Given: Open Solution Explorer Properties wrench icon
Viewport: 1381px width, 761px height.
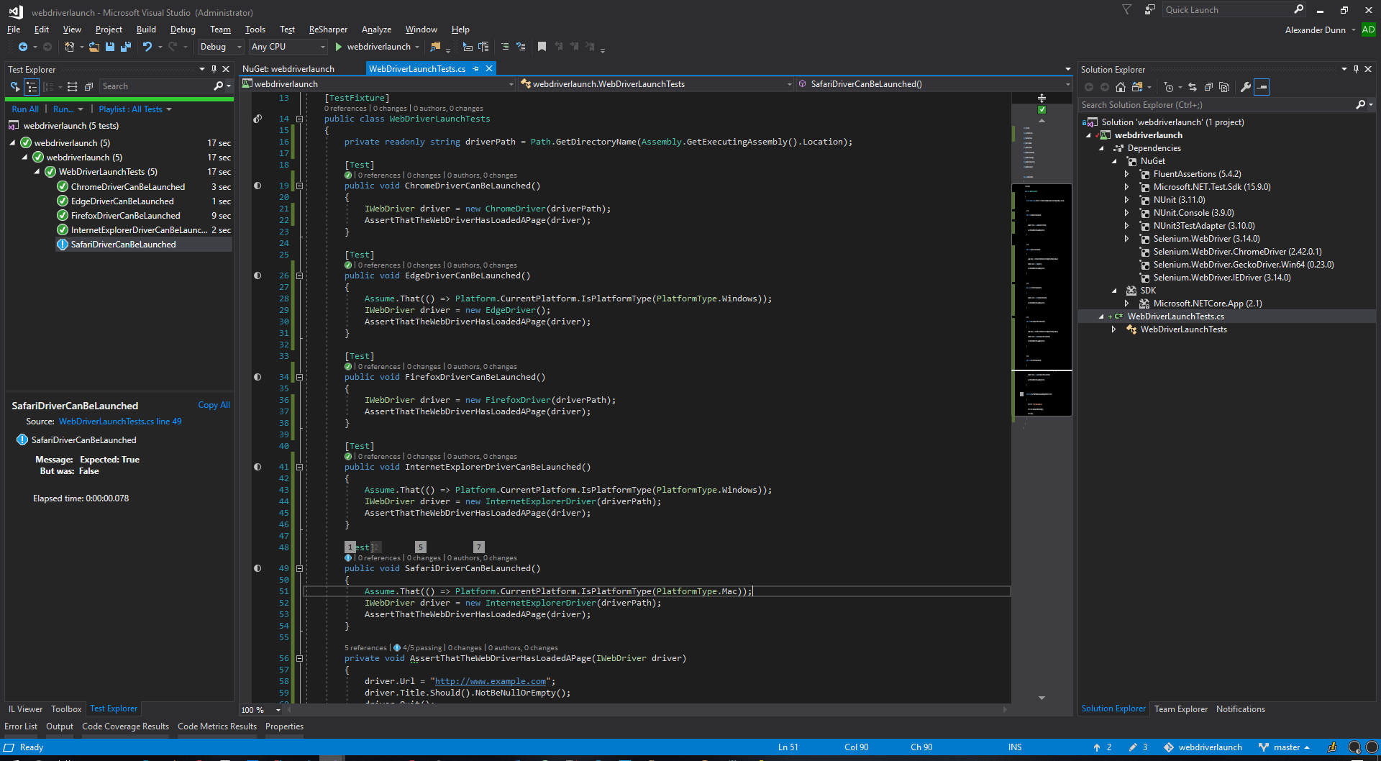Looking at the screenshot, I should (x=1246, y=87).
